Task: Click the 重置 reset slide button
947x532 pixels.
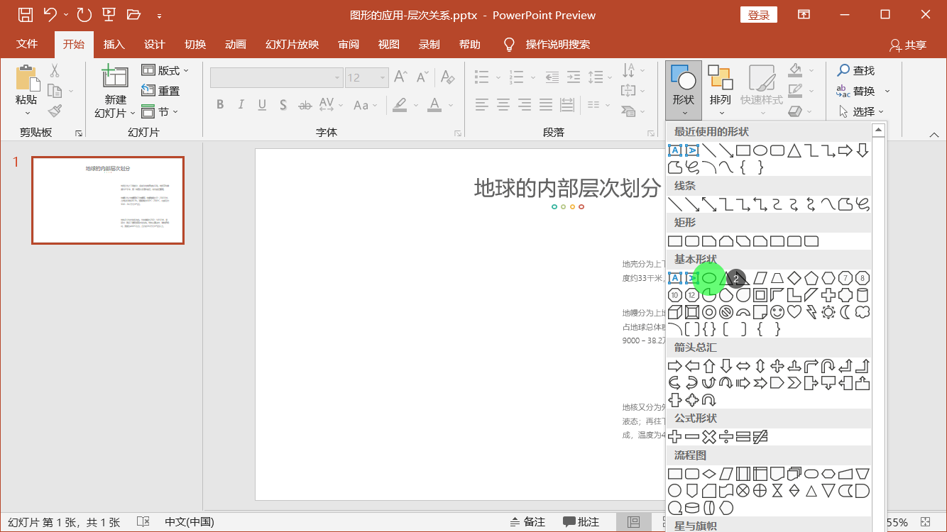Action: tap(160, 91)
